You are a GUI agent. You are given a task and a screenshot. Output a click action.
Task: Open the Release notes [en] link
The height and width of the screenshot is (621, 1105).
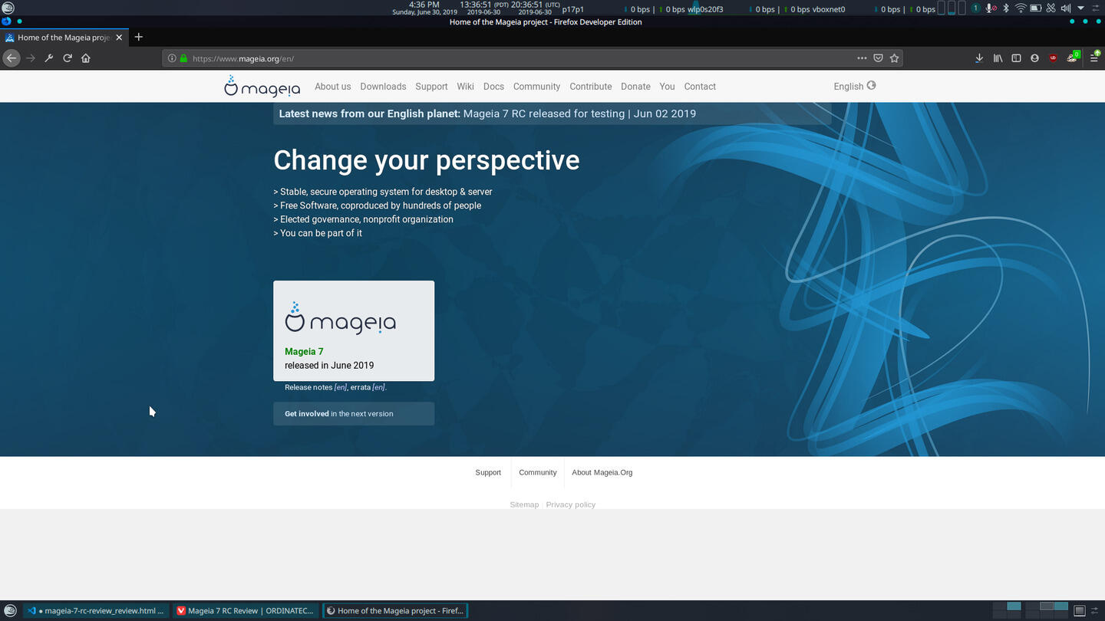click(315, 387)
